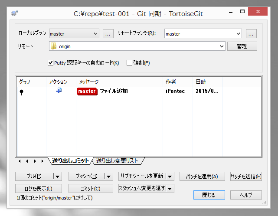Viewport: 278px width, 216px height.
Task: Browse local branches with ellipsis button
Action: pyautogui.click(x=108, y=33)
